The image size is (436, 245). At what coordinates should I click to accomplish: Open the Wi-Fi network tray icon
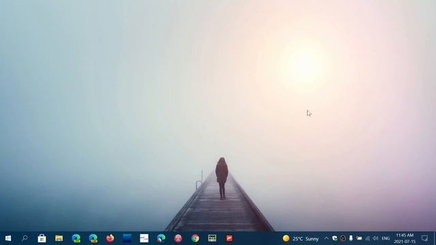(367, 238)
